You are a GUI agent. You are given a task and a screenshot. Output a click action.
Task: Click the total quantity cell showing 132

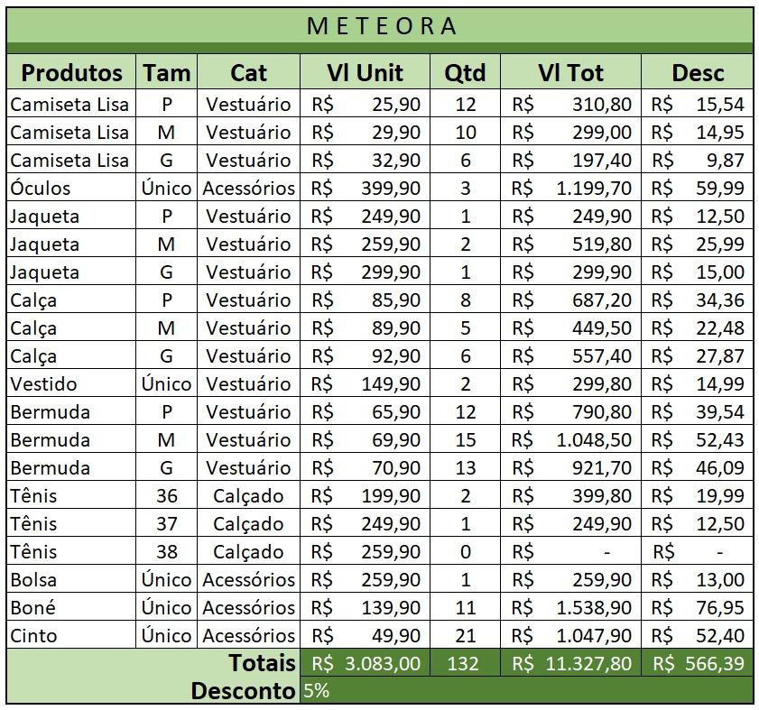tap(465, 663)
